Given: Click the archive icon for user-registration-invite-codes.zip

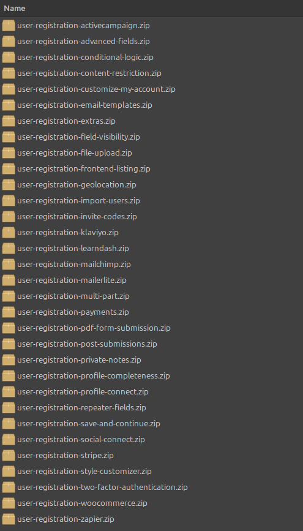Looking at the screenshot, I should point(9,216).
